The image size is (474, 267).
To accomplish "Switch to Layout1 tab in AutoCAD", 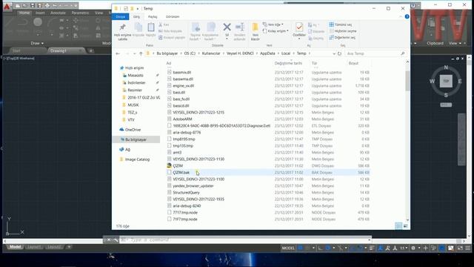I will pos(34,247).
